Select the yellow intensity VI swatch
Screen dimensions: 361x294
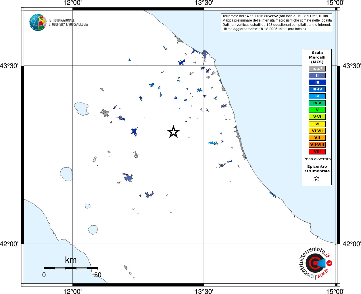[x=317, y=124]
